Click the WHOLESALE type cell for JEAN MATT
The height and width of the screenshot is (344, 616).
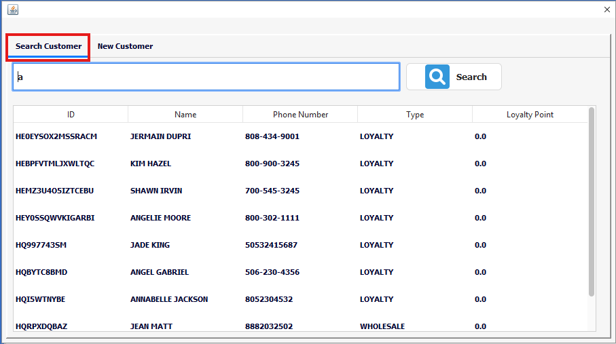click(382, 326)
